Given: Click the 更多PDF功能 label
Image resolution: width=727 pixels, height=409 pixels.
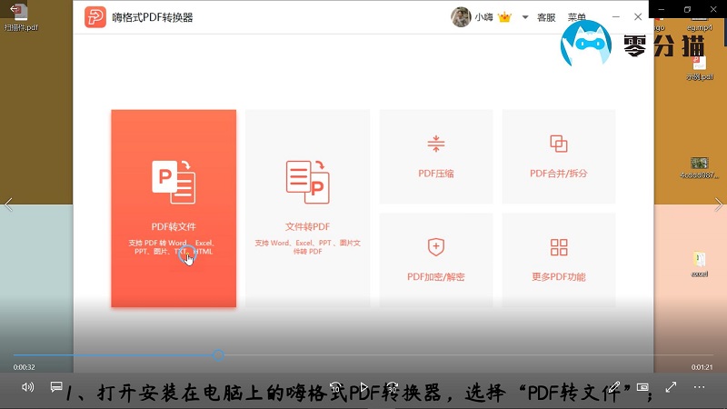Looking at the screenshot, I should coord(559,277).
